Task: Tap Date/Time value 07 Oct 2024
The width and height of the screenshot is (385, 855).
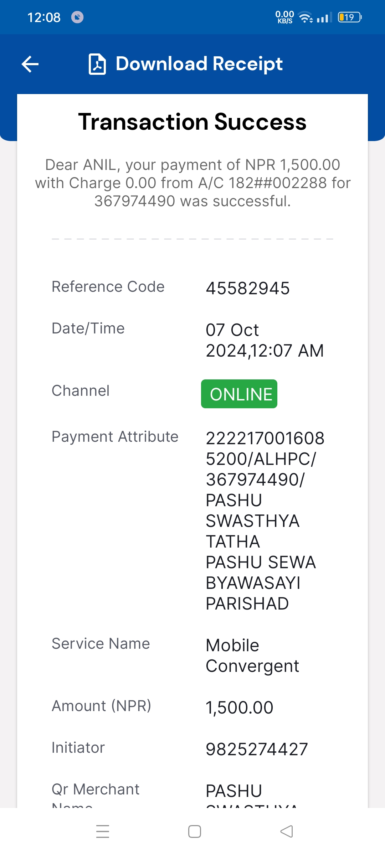Action: pos(265,340)
